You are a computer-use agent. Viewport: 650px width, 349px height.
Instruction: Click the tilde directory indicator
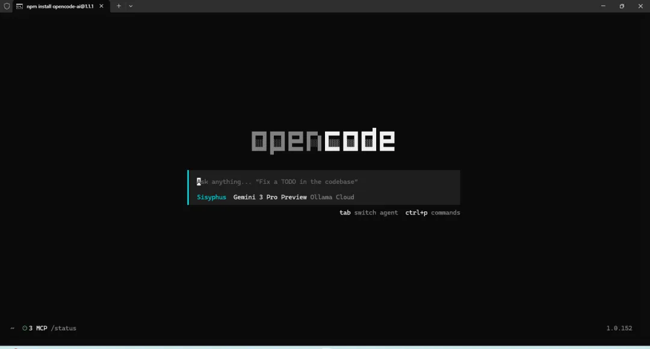(x=13, y=328)
